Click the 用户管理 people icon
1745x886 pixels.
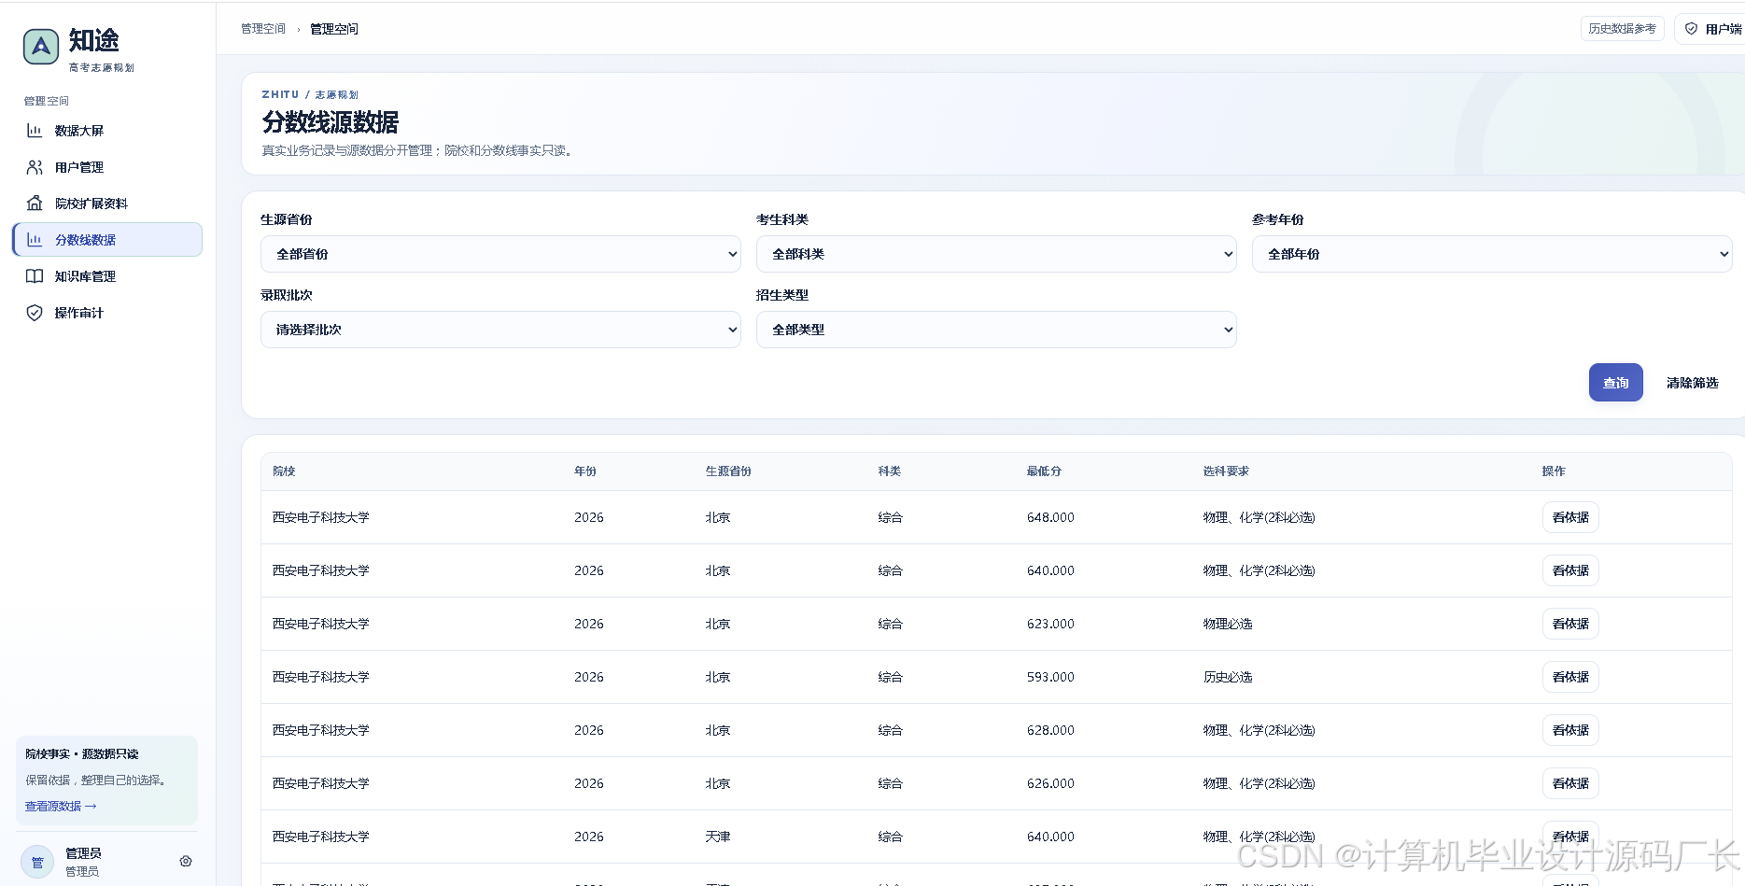click(x=35, y=167)
